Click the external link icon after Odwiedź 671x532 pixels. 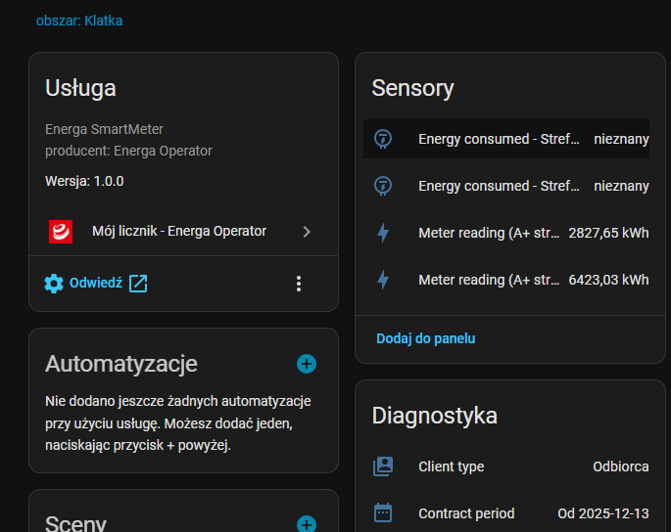coord(138,284)
